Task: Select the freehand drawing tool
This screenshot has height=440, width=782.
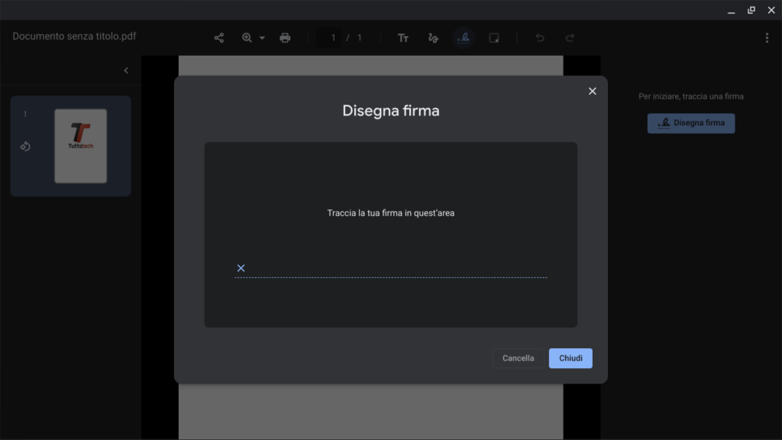Action: (433, 37)
